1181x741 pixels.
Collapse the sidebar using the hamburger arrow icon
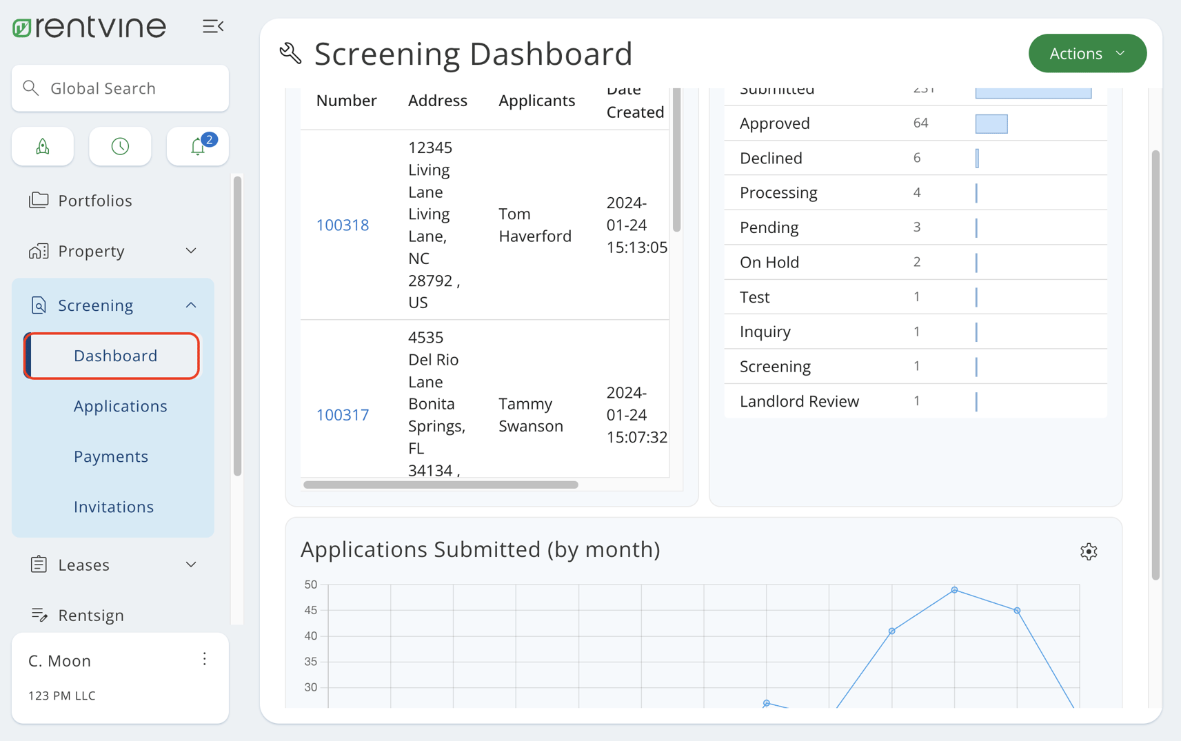pyautogui.click(x=212, y=26)
